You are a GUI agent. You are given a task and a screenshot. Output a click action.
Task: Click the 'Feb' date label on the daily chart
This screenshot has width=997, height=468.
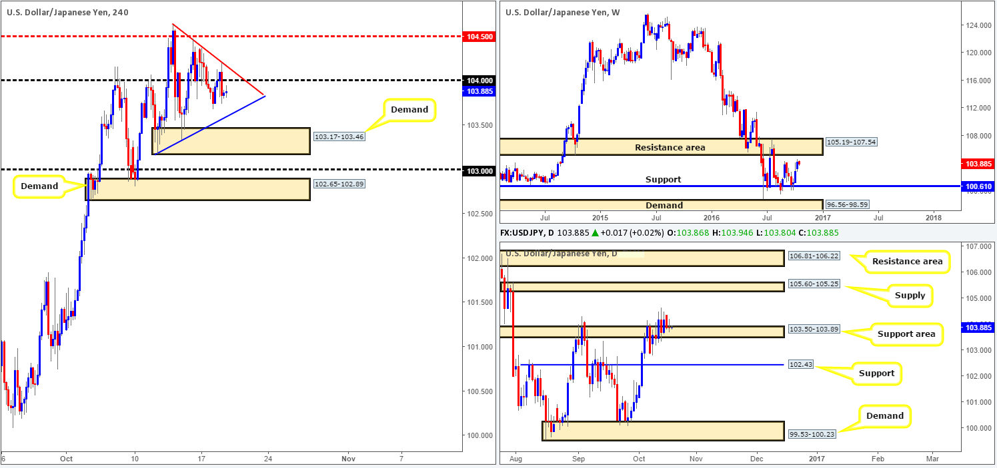878,459
